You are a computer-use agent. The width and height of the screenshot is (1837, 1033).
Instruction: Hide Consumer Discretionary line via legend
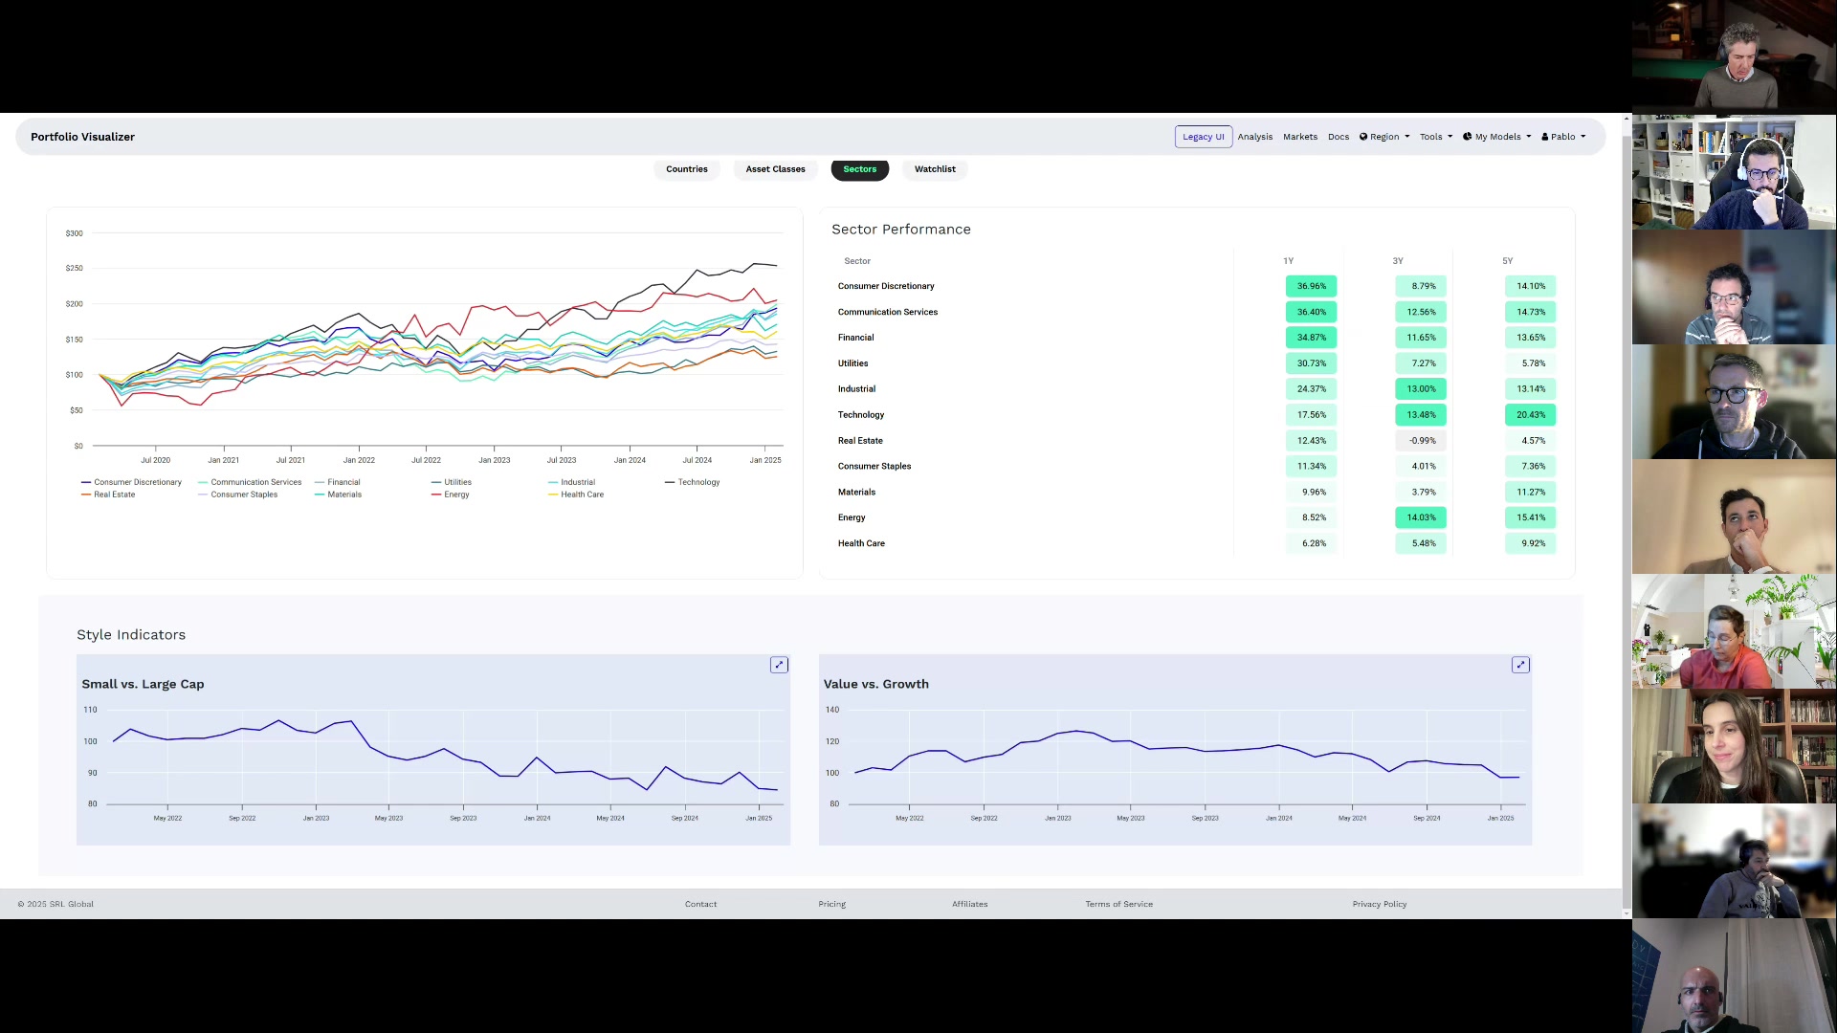tap(137, 482)
